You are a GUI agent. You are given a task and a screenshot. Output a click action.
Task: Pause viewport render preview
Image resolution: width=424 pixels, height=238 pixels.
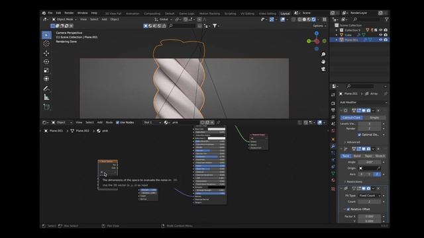pos(325,19)
